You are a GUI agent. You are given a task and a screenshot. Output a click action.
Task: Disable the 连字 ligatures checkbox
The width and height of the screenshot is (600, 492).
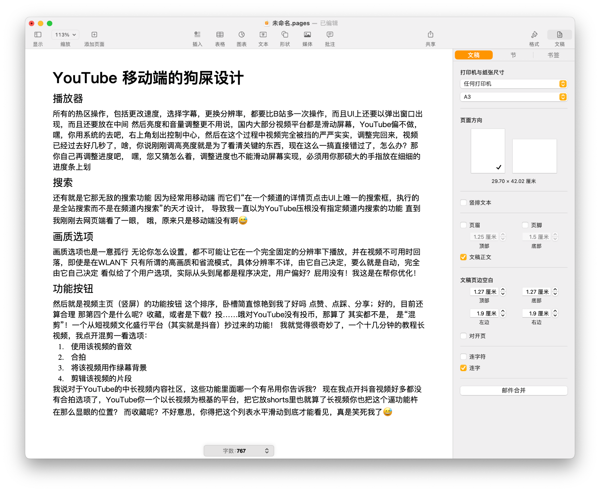pos(463,368)
